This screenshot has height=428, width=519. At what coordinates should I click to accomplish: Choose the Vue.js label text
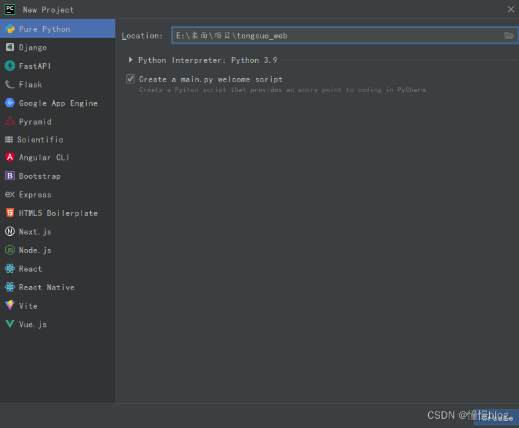(x=32, y=325)
